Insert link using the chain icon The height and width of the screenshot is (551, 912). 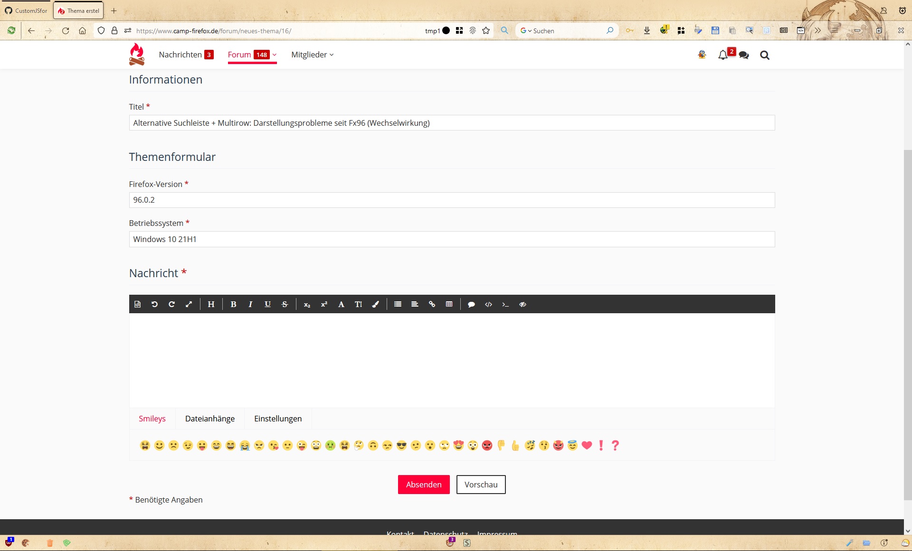(432, 304)
